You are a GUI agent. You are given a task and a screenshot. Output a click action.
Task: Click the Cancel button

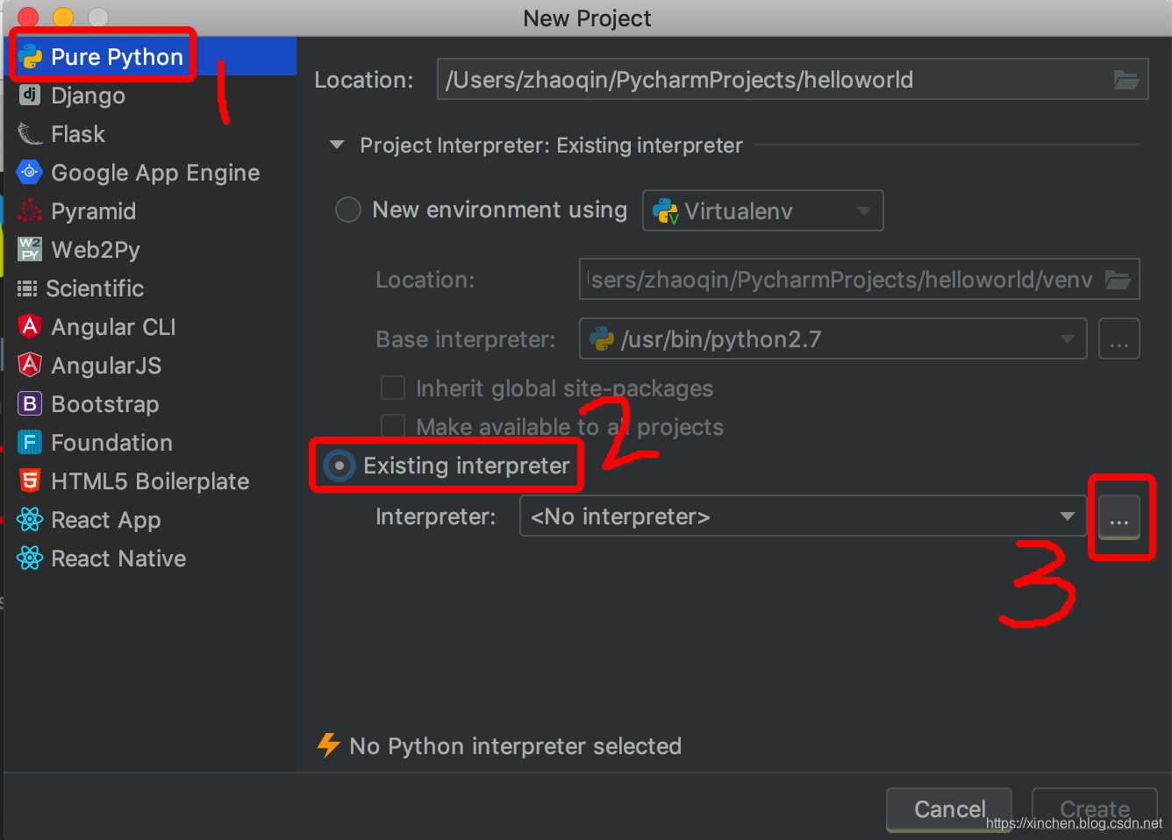click(x=949, y=809)
